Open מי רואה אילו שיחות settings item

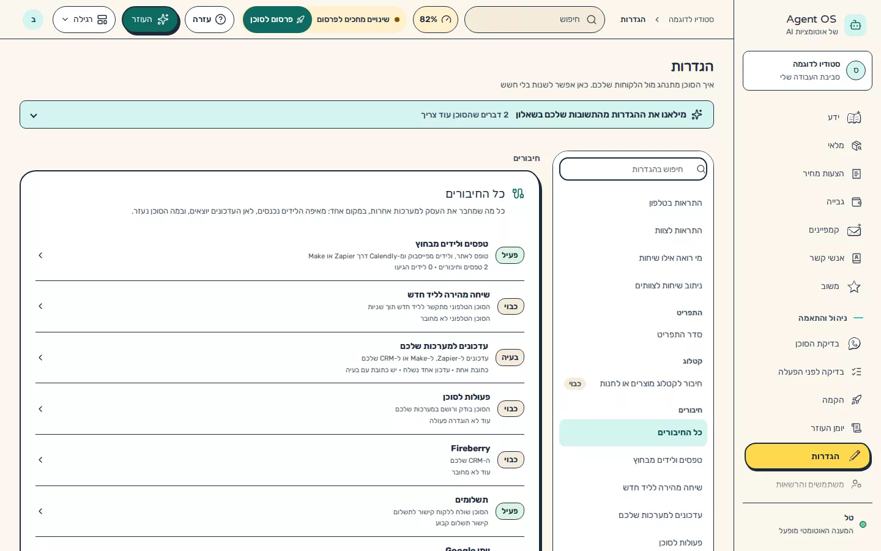tap(633, 258)
